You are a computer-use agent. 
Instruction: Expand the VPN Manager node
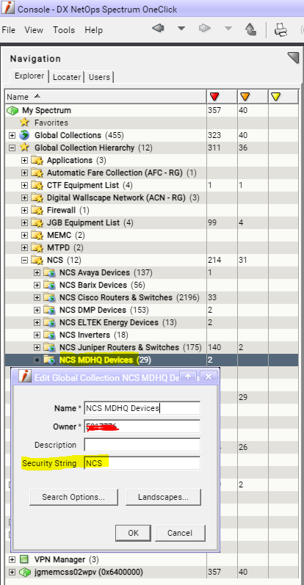(12, 559)
